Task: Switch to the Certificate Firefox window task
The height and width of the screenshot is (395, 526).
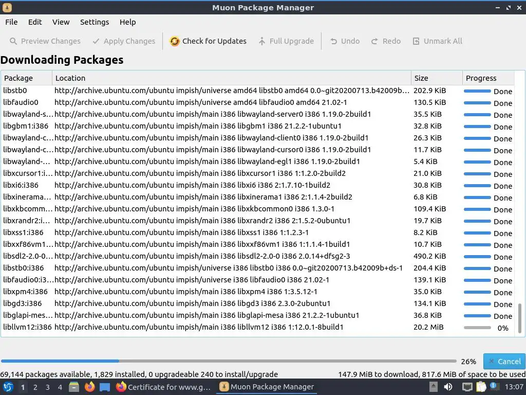Action: [164, 387]
